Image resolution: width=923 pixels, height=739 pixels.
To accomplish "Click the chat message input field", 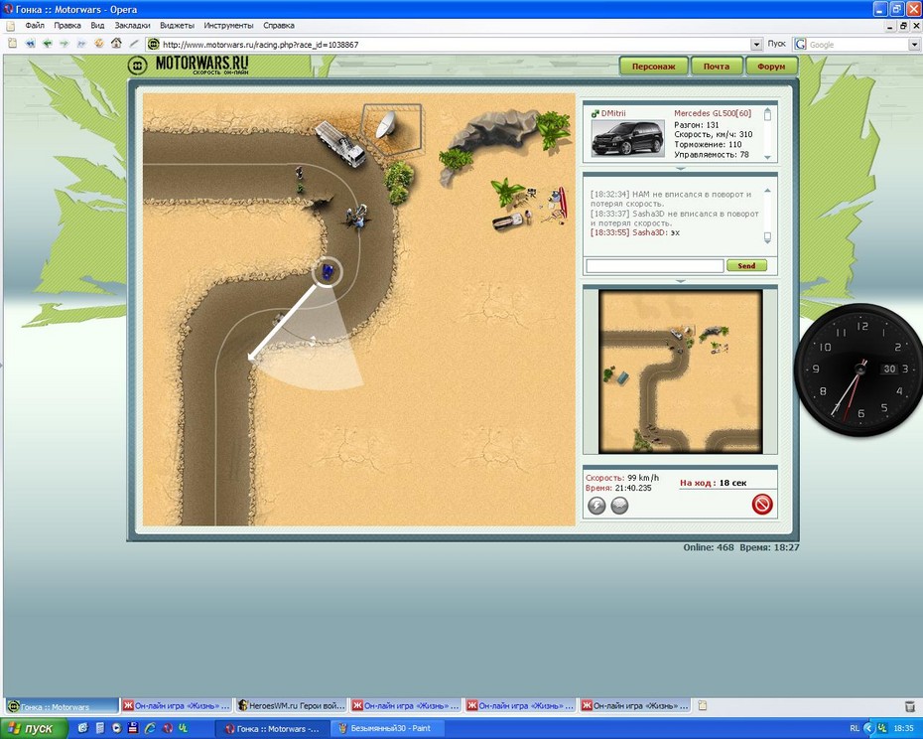I will (655, 266).
